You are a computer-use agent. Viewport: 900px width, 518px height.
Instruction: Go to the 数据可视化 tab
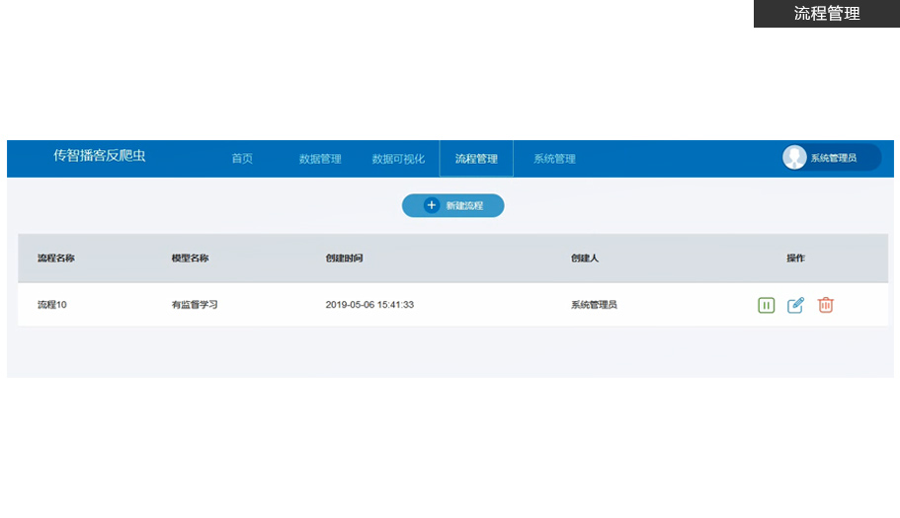coord(398,159)
